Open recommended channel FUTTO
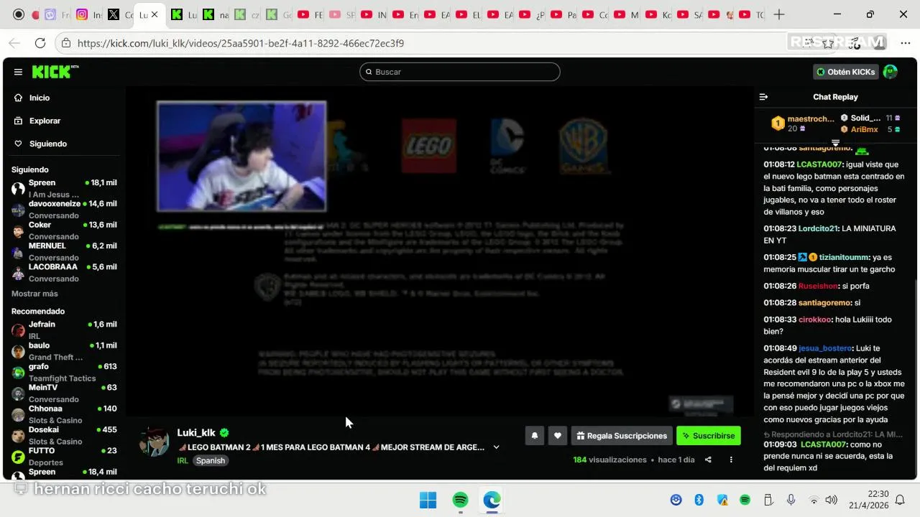 coord(63,456)
